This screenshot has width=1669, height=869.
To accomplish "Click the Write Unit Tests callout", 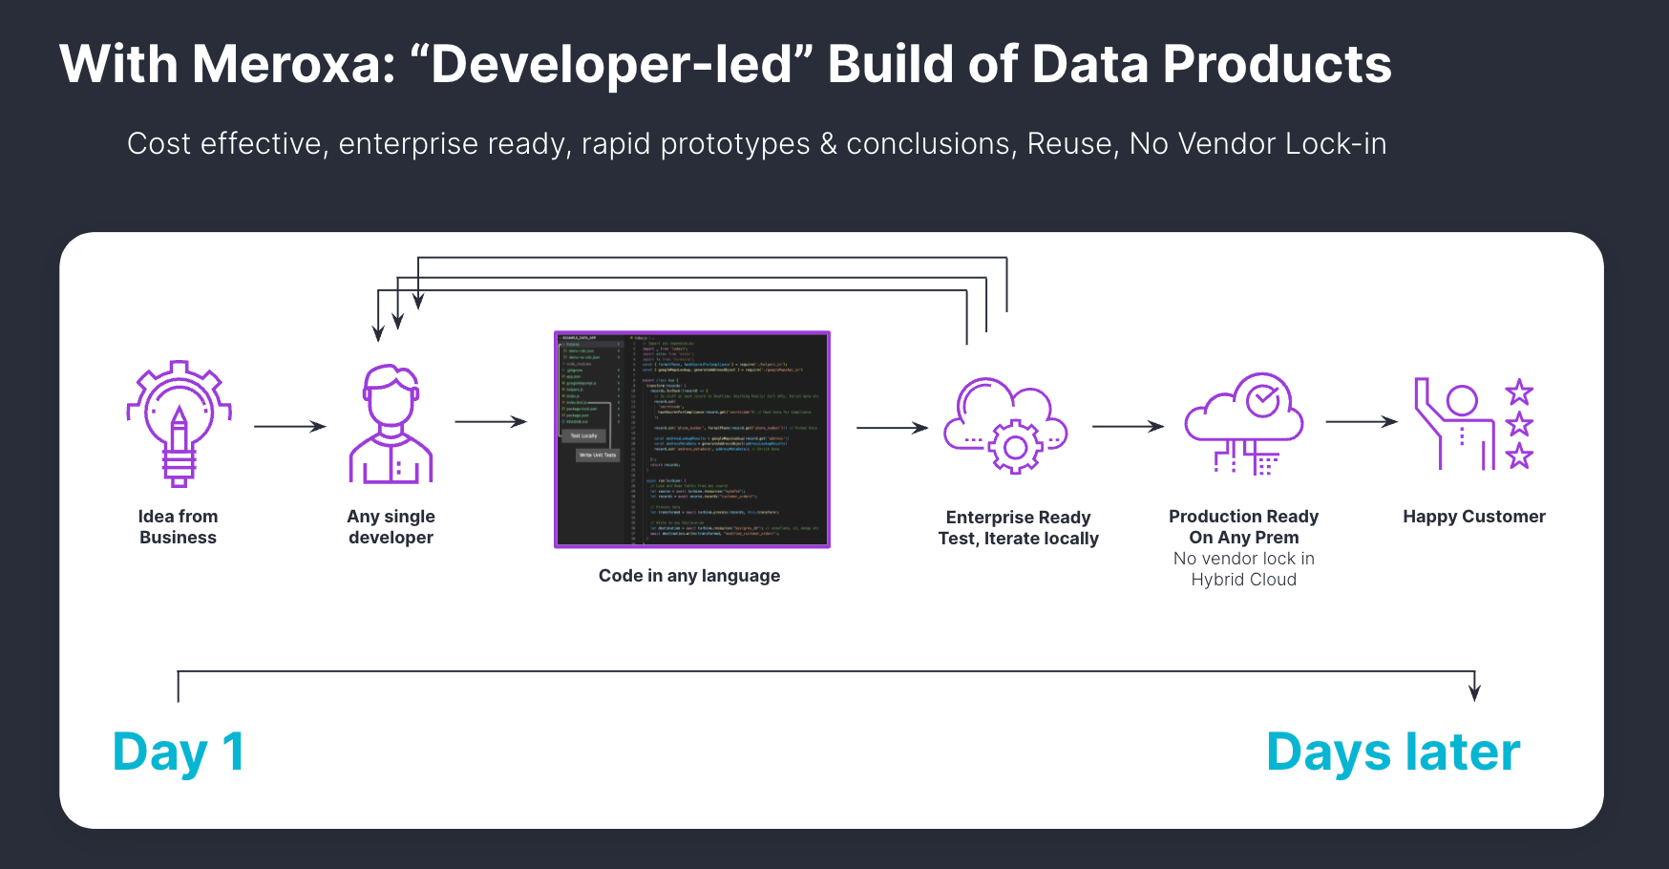I will [598, 456].
